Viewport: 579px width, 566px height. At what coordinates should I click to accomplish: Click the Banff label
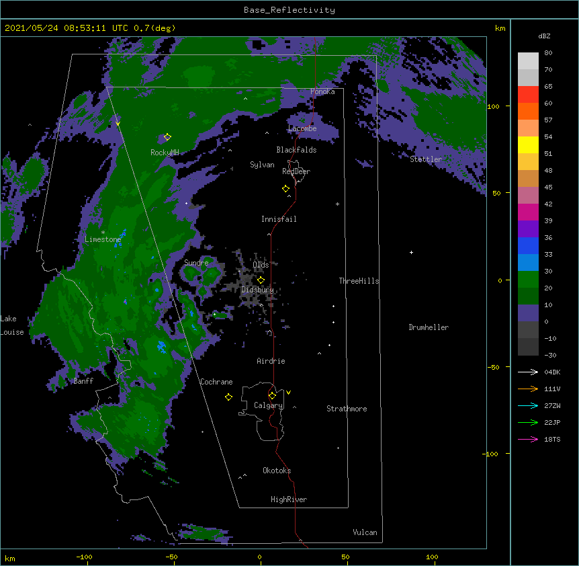coord(83,381)
